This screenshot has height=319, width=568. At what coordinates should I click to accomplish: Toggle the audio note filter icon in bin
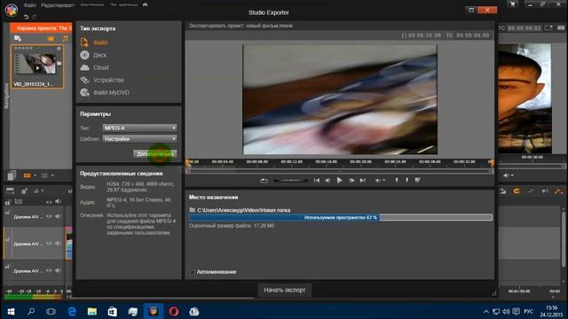65,38
